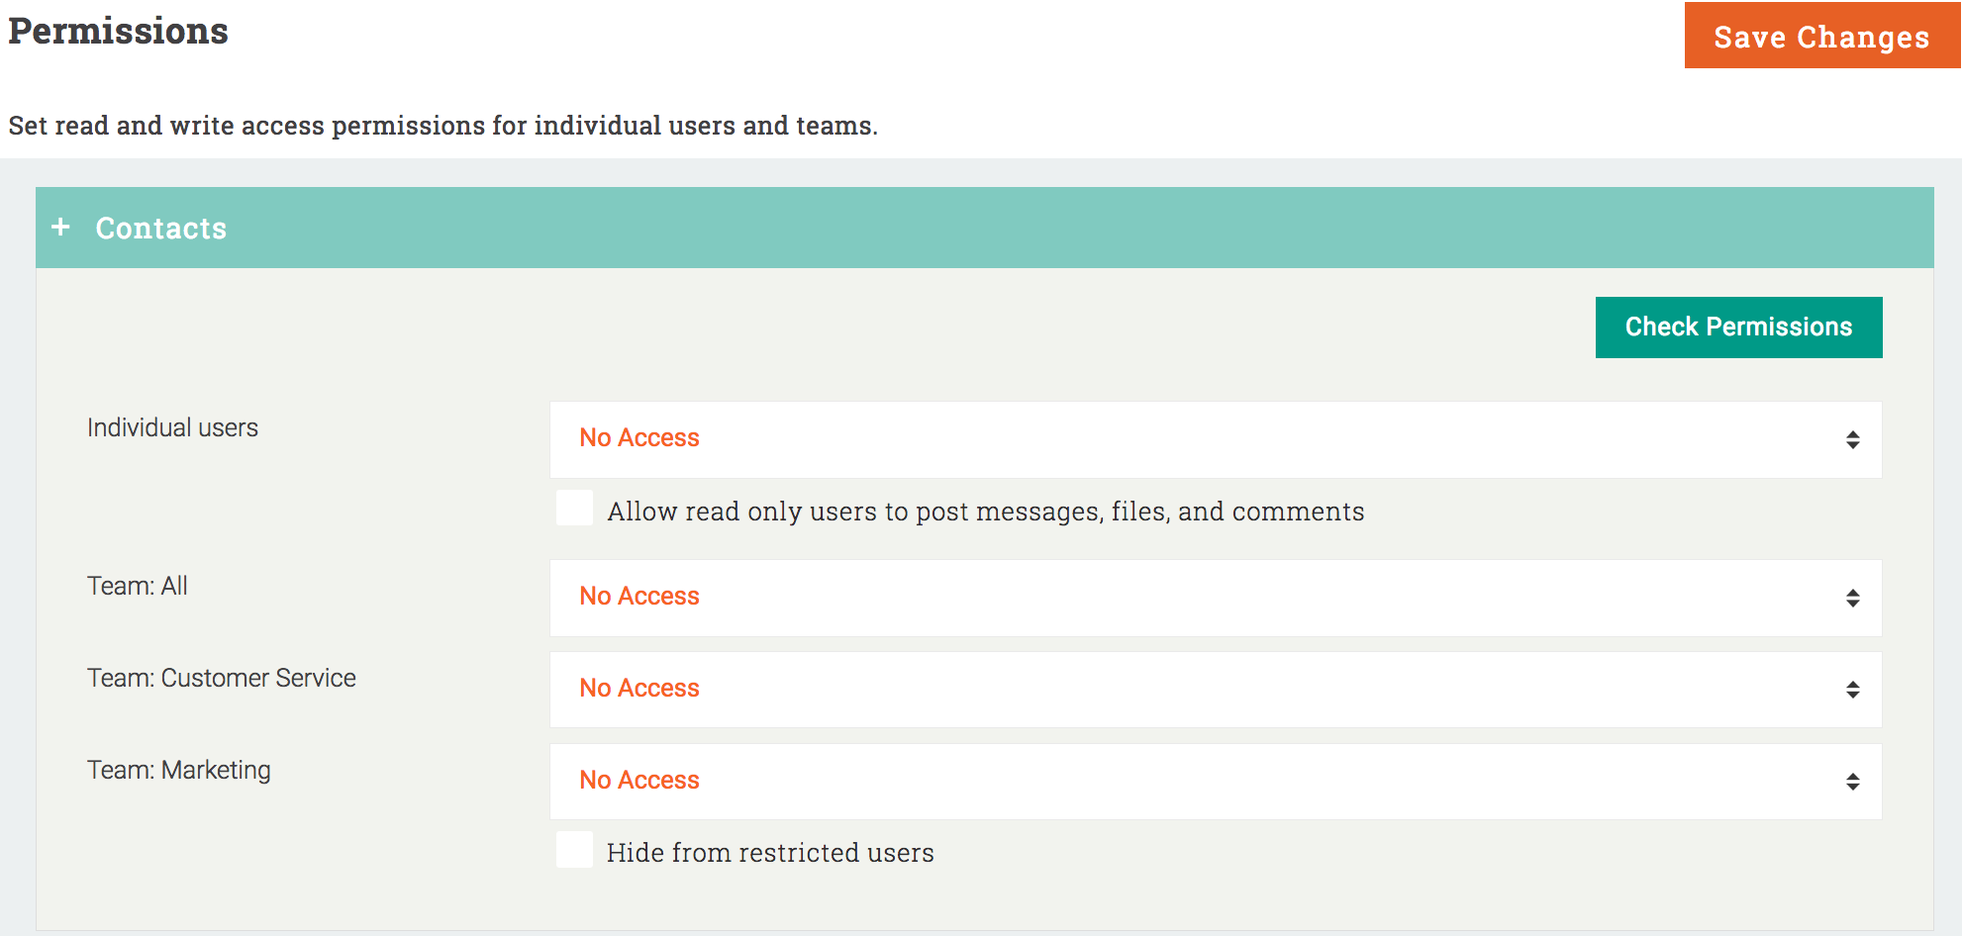The height and width of the screenshot is (936, 1962).
Task: Click the Individual users dropdown arrow icon
Action: [x=1852, y=439]
